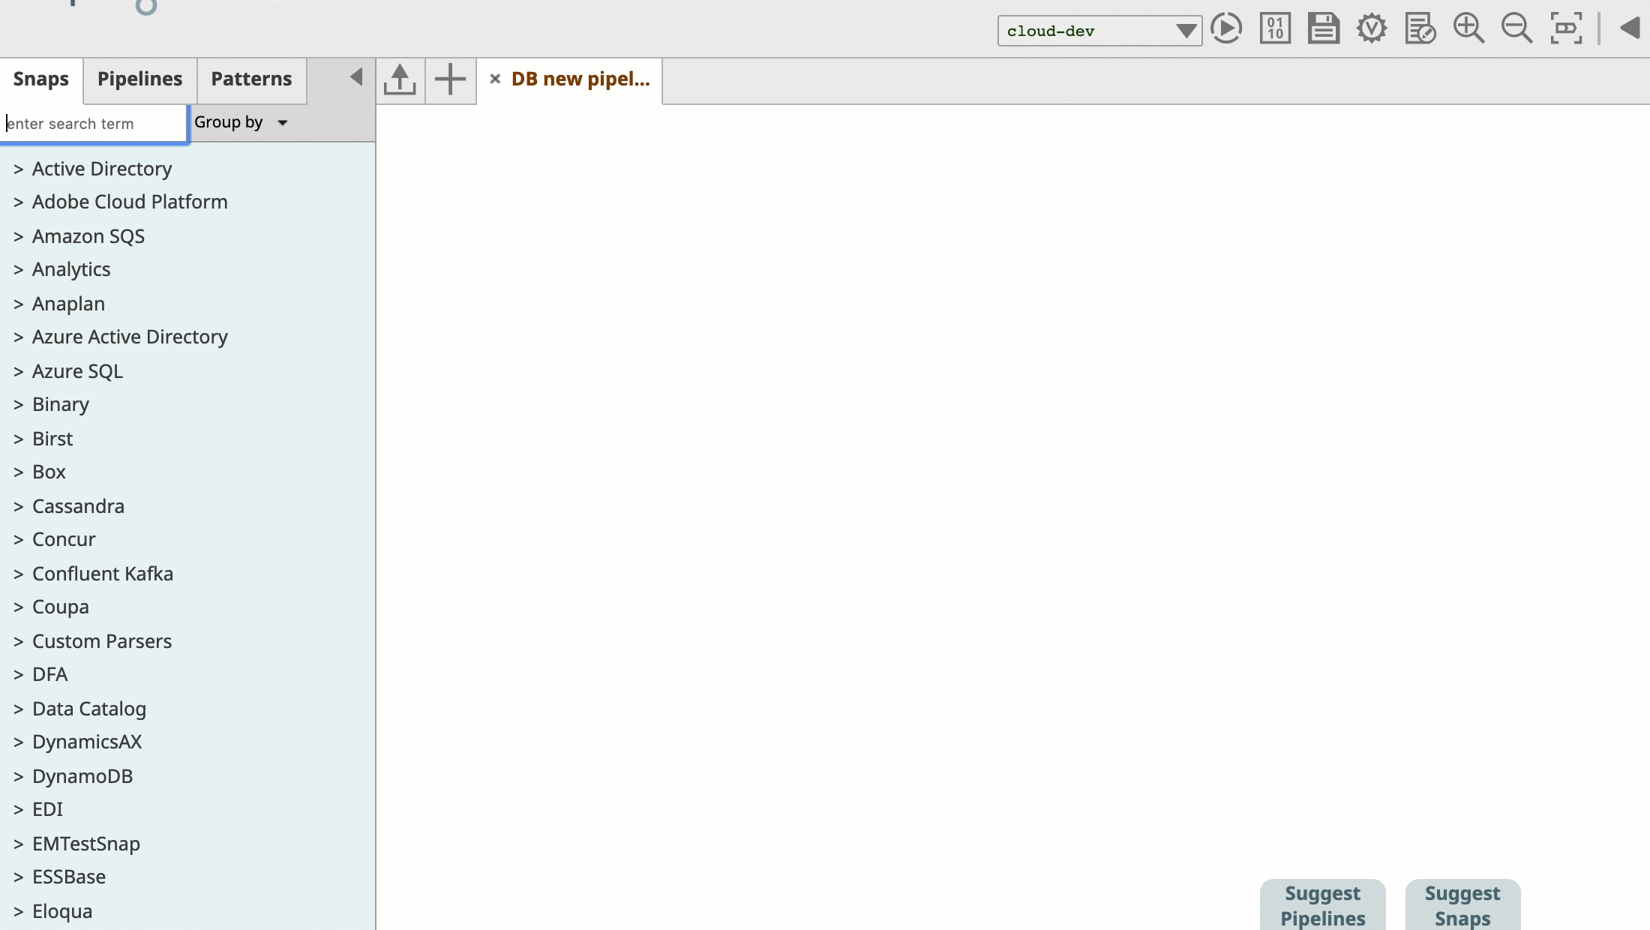Toggle the Patterns tab view
Screen dimensions: 1650x930
(x=250, y=78)
